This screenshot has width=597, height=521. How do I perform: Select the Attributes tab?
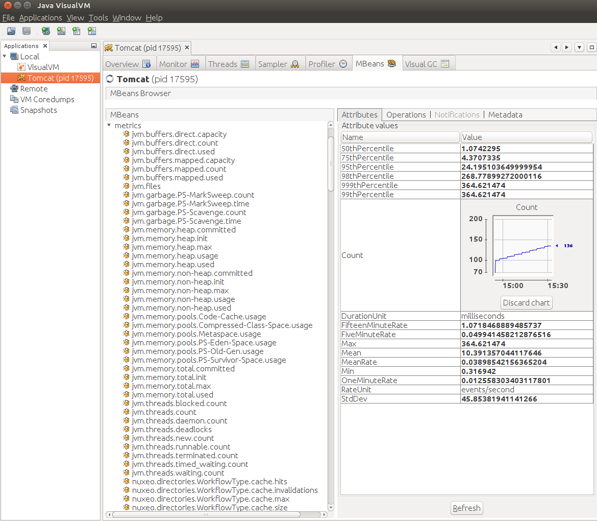coord(359,115)
